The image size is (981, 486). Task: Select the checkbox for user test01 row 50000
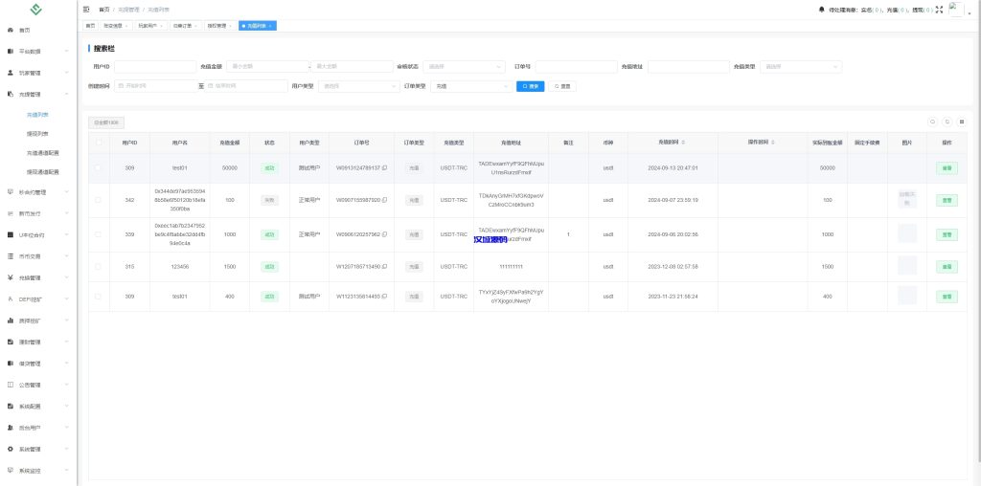(98, 167)
